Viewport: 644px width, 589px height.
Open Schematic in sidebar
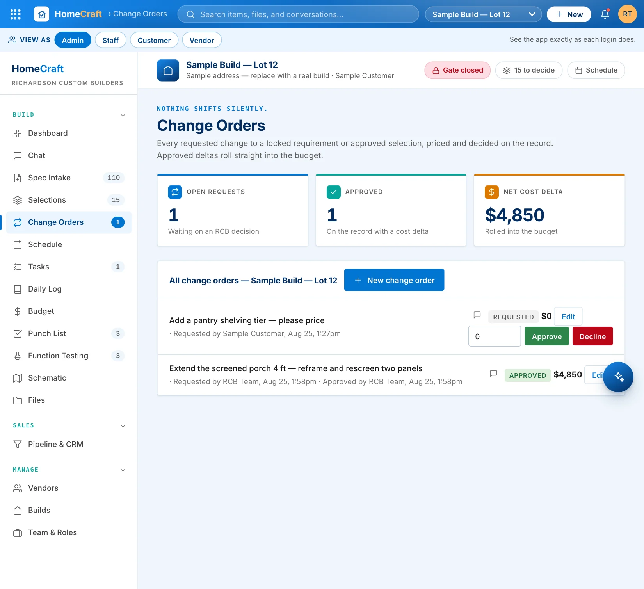69,378
